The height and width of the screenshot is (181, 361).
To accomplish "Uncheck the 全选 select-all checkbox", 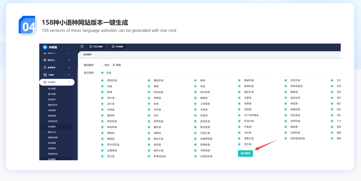I will pos(102,73).
